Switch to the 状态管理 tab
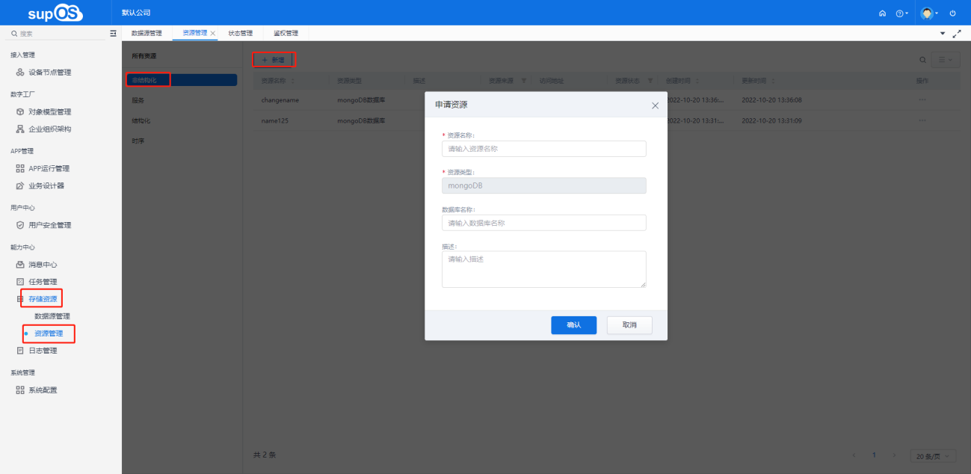This screenshot has width=971, height=474. click(240, 34)
